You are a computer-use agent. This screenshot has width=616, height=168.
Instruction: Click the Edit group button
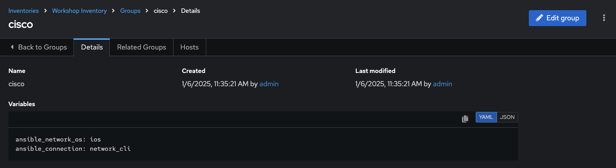[558, 18]
